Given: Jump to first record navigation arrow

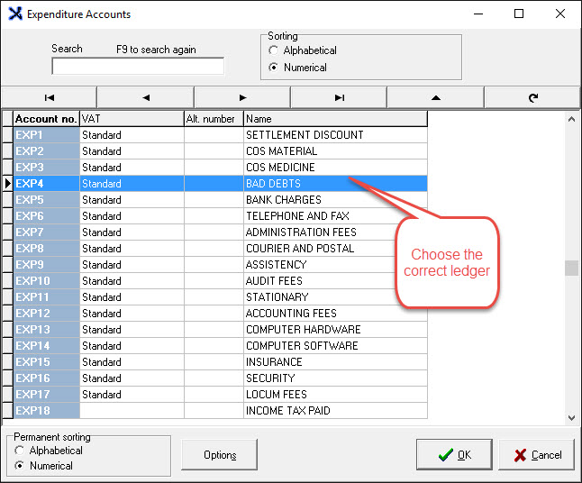Looking at the screenshot, I should [49, 97].
